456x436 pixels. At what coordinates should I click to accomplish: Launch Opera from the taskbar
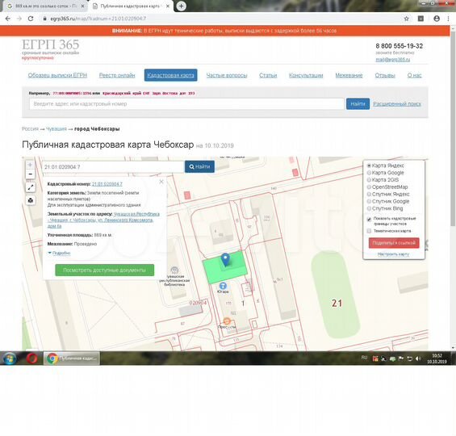coord(31,358)
